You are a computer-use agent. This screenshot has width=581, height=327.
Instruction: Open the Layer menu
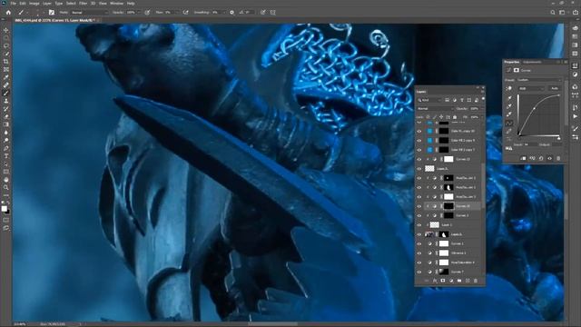click(x=47, y=4)
